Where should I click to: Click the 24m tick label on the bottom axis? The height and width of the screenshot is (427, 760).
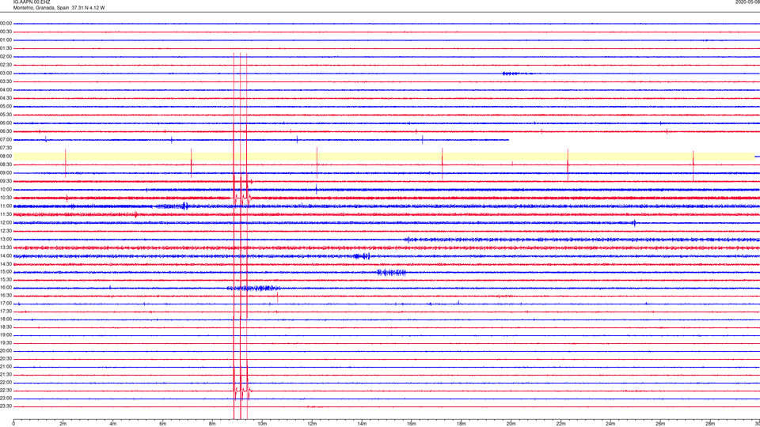610,424
